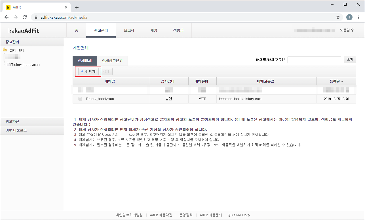Screen dimensions: 365x220
Task: Check the Tistory_handyman row checkbox
Action: tap(80, 99)
